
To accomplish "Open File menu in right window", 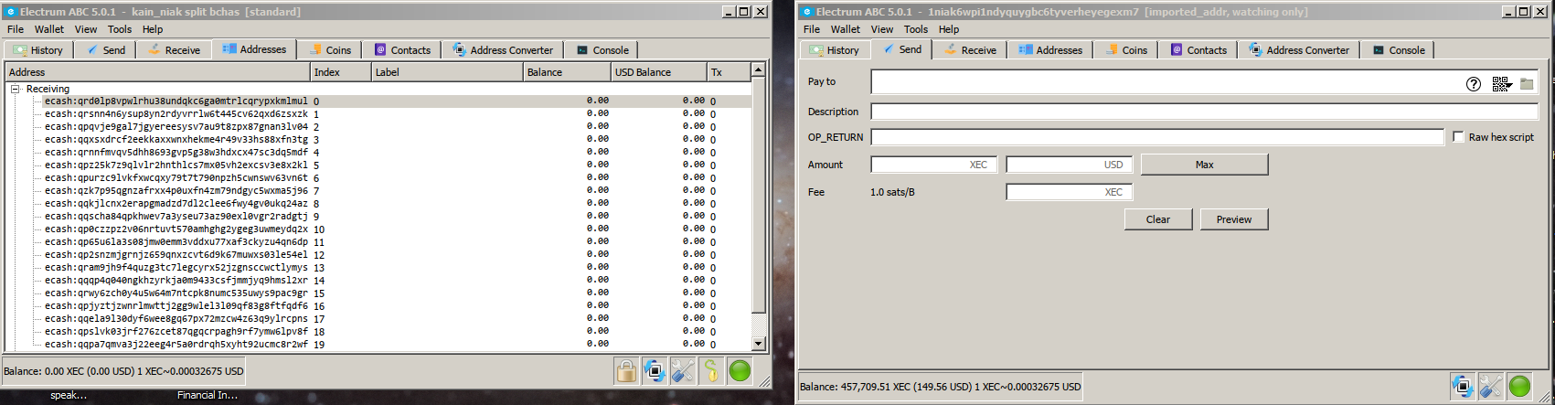I will (x=812, y=29).
